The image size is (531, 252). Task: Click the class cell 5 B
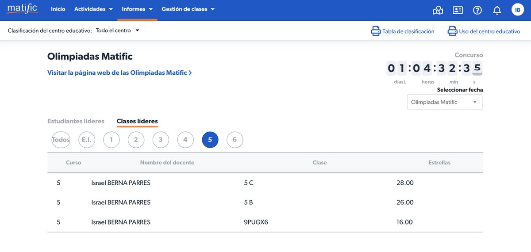pos(249,202)
